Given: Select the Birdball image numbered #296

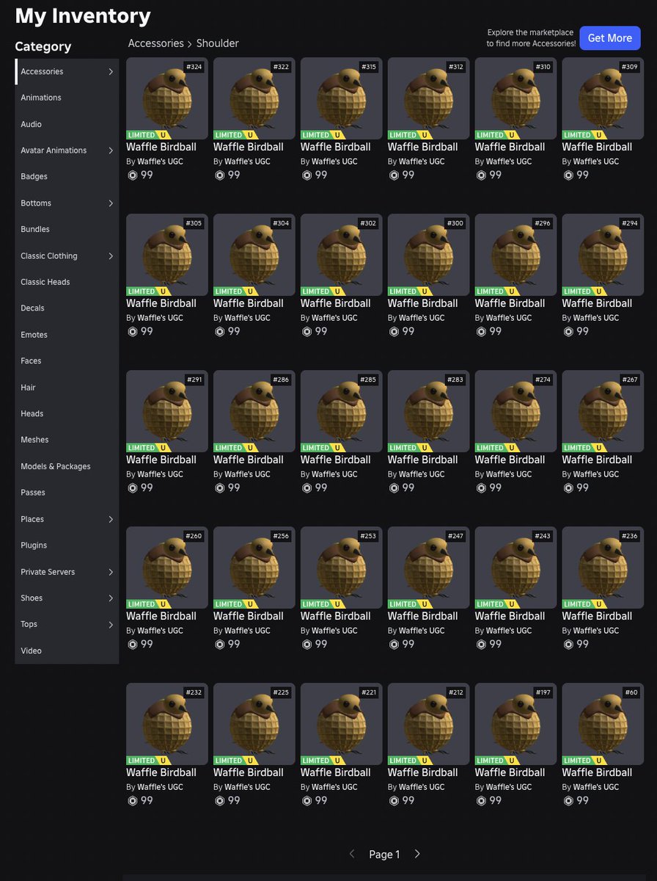Looking at the screenshot, I should [516, 255].
